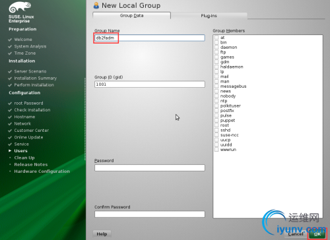
Task: Enable 'messagebus' as group member
Action: tap(216, 86)
